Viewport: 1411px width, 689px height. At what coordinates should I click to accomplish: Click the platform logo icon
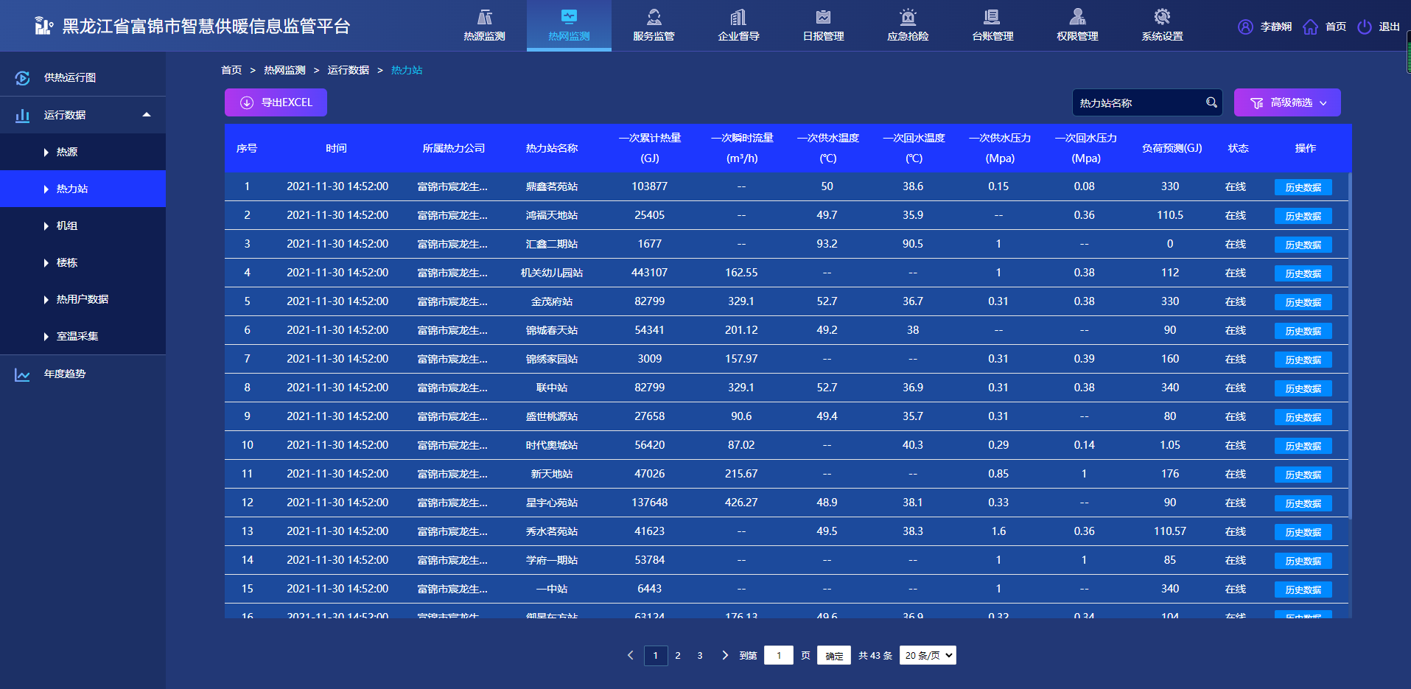tap(43, 26)
